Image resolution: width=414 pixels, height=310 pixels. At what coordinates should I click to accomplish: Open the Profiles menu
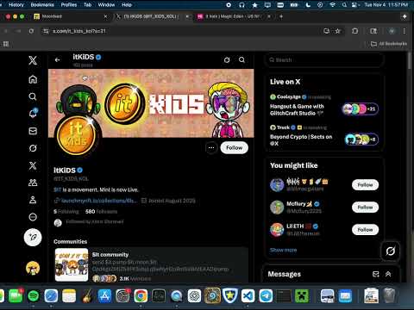pos(69,4)
